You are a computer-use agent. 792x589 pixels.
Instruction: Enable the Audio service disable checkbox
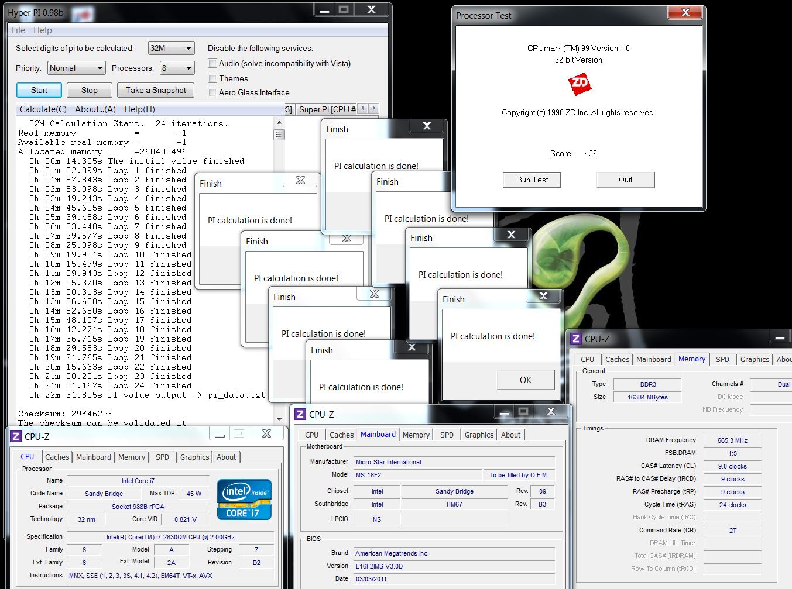pyautogui.click(x=212, y=63)
